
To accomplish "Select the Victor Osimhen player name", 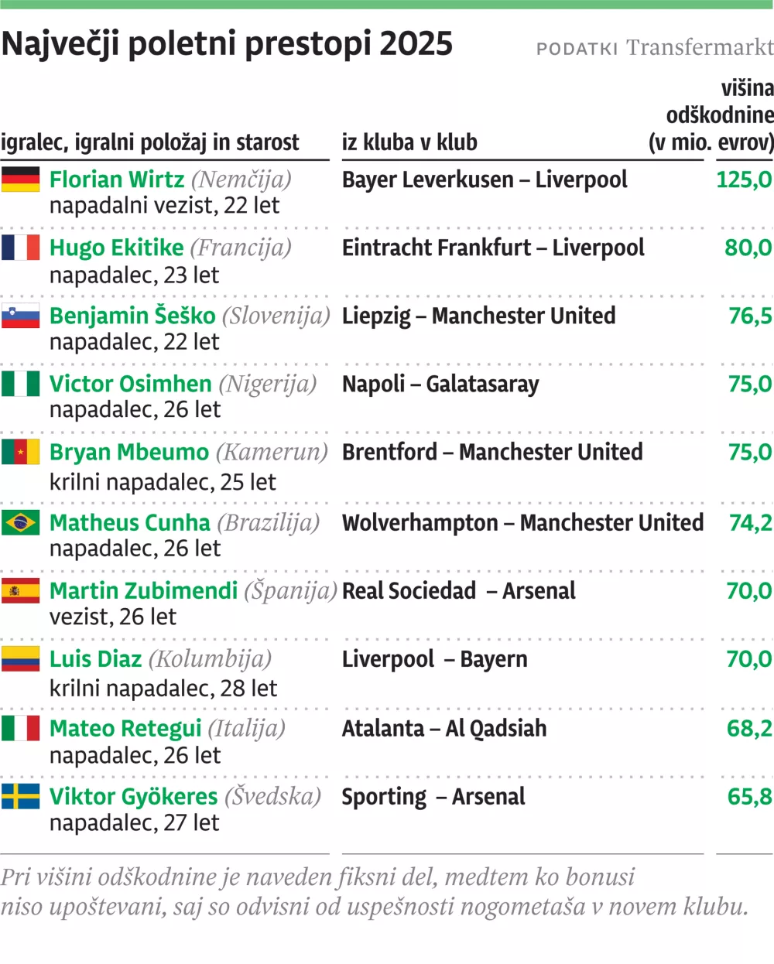I will [130, 384].
